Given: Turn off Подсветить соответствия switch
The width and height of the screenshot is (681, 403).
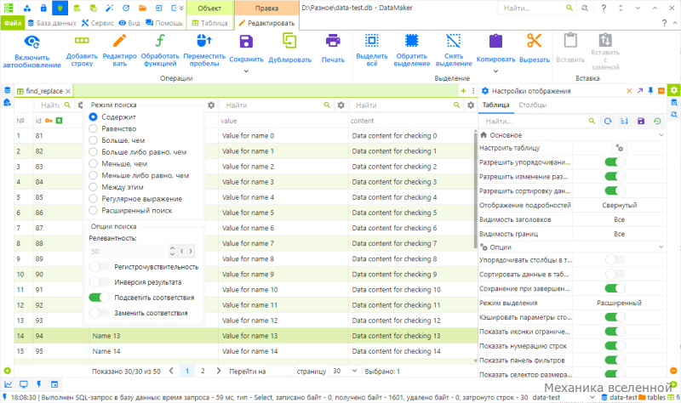Looking at the screenshot, I should pyautogui.click(x=99, y=298).
